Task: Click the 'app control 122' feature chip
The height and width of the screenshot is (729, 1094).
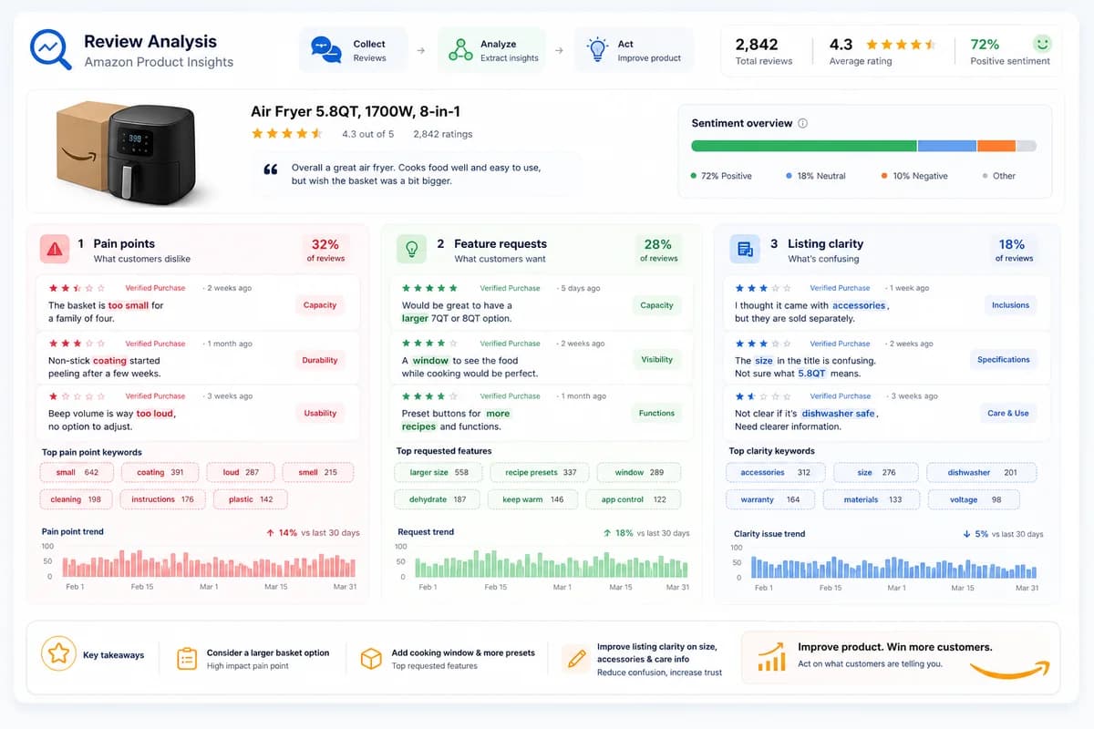Action: [x=634, y=499]
